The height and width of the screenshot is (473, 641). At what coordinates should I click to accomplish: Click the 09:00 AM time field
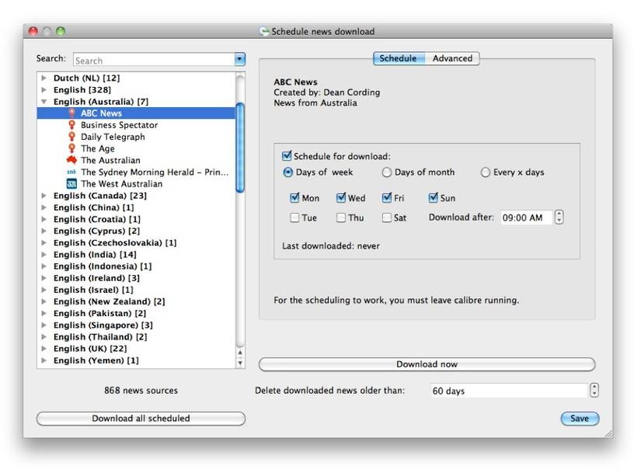(527, 217)
